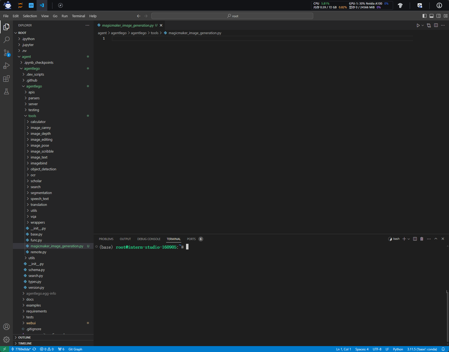Open editor More Actions ellipsis

(443, 25)
